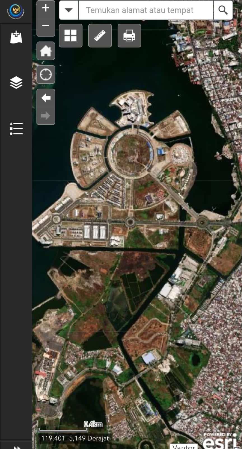Expand the sidebar with the double-arrow
Image resolution: width=242 pixels, height=449 pixels.
pyautogui.click(x=16, y=447)
